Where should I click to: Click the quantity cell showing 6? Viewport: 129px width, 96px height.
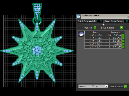click(x=109, y=44)
